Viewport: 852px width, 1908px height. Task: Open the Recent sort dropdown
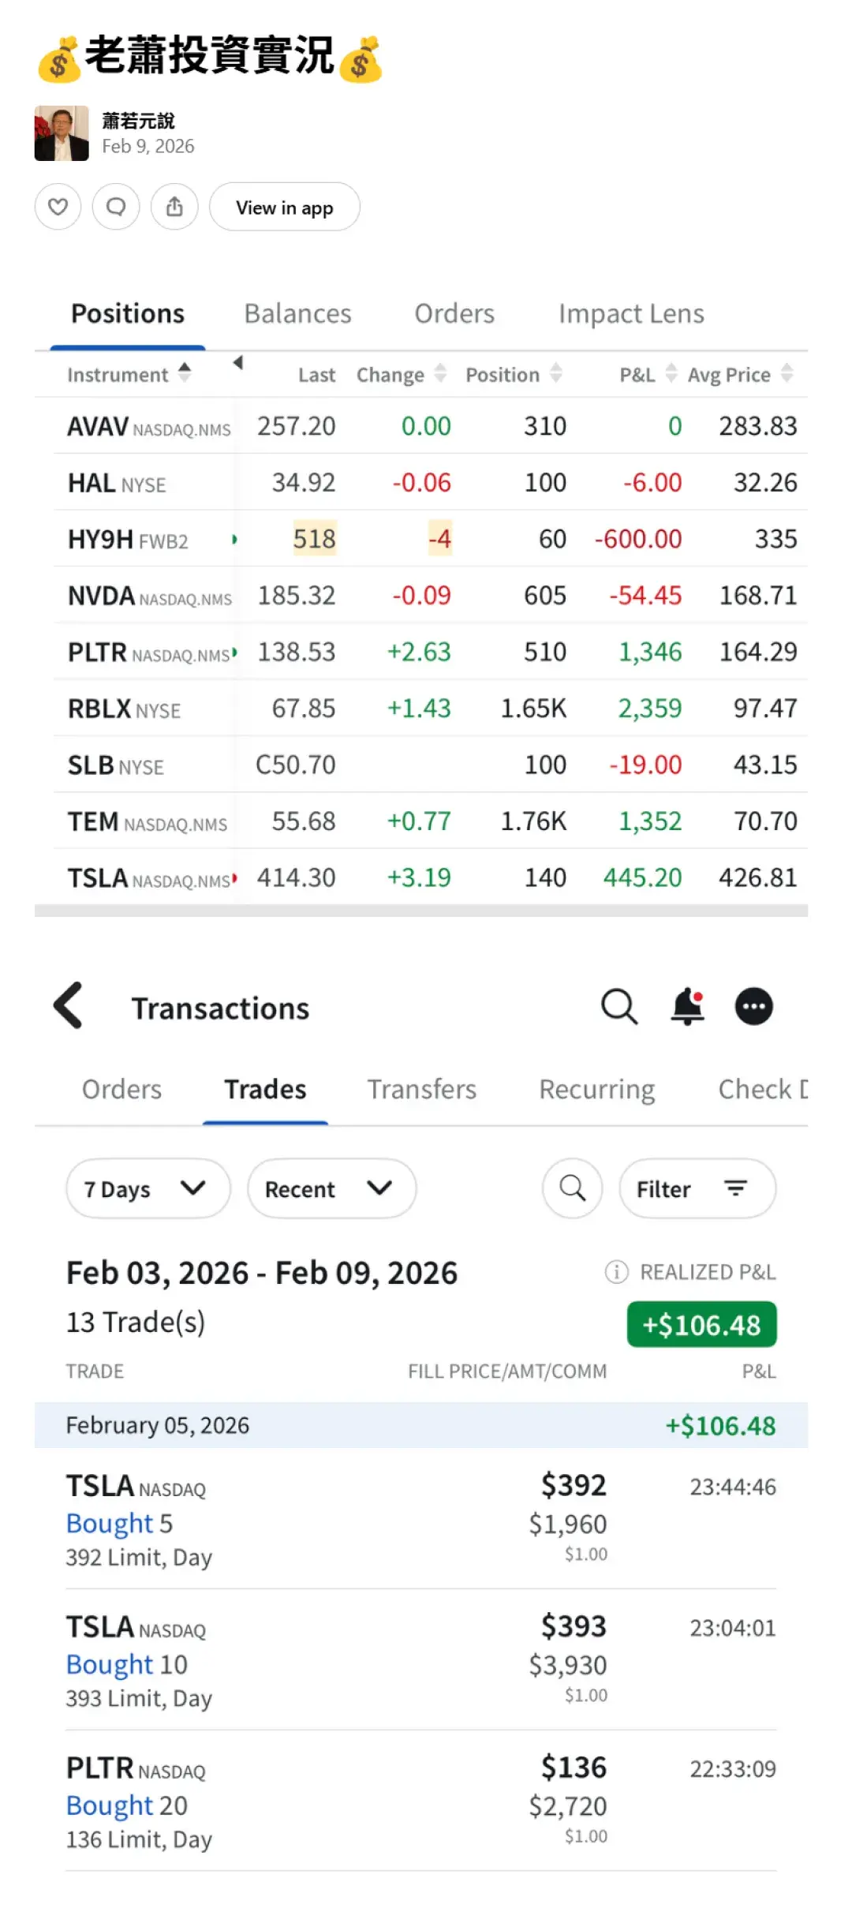[331, 1188]
